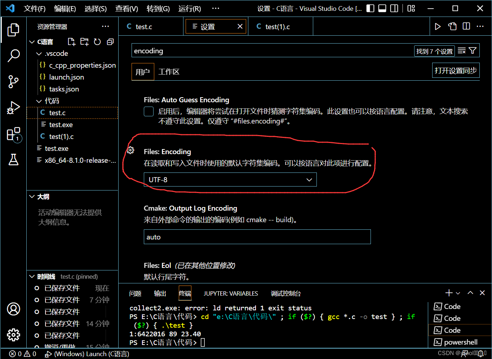Open the 运行(R) menu
The image size is (492, 359).
coord(190,9)
